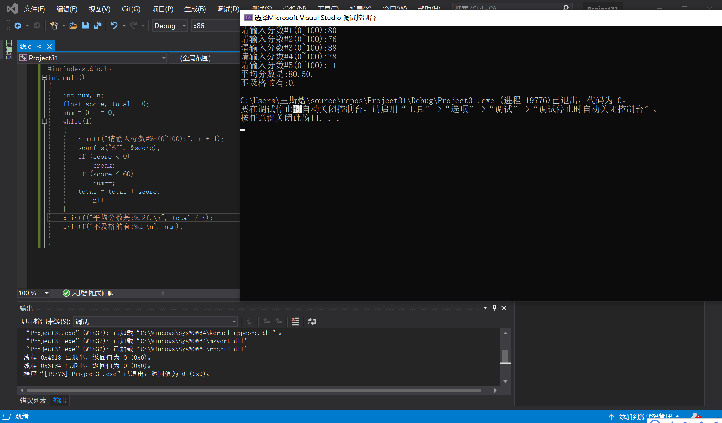Click the Save file icon
Screen dimensions: 722x423
click(85, 26)
